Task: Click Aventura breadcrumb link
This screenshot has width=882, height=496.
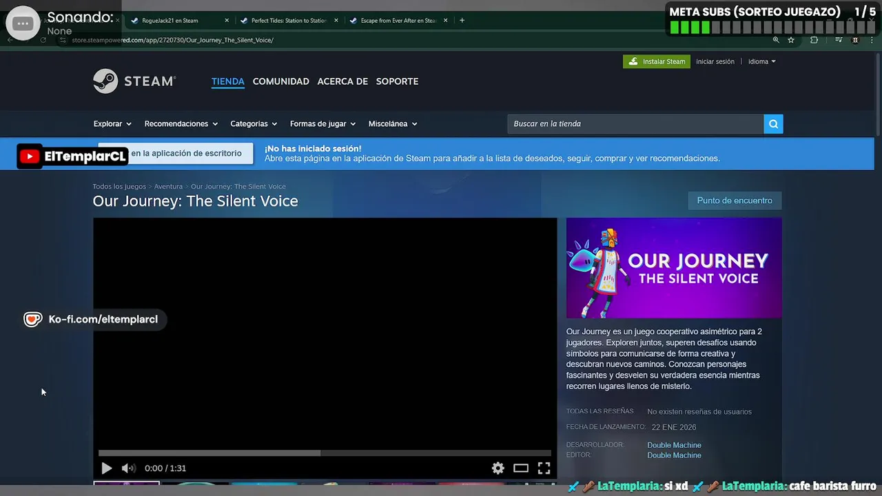Action: coord(168,187)
